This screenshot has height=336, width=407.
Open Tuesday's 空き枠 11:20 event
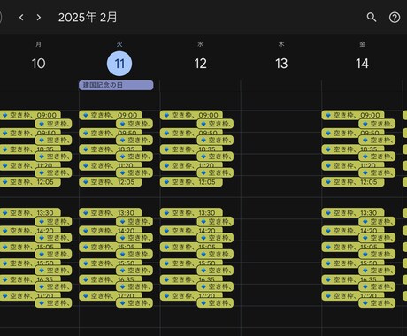[x=110, y=165]
